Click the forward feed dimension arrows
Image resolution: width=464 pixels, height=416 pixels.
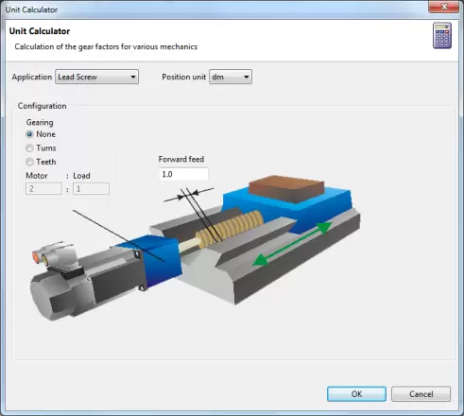tap(189, 195)
